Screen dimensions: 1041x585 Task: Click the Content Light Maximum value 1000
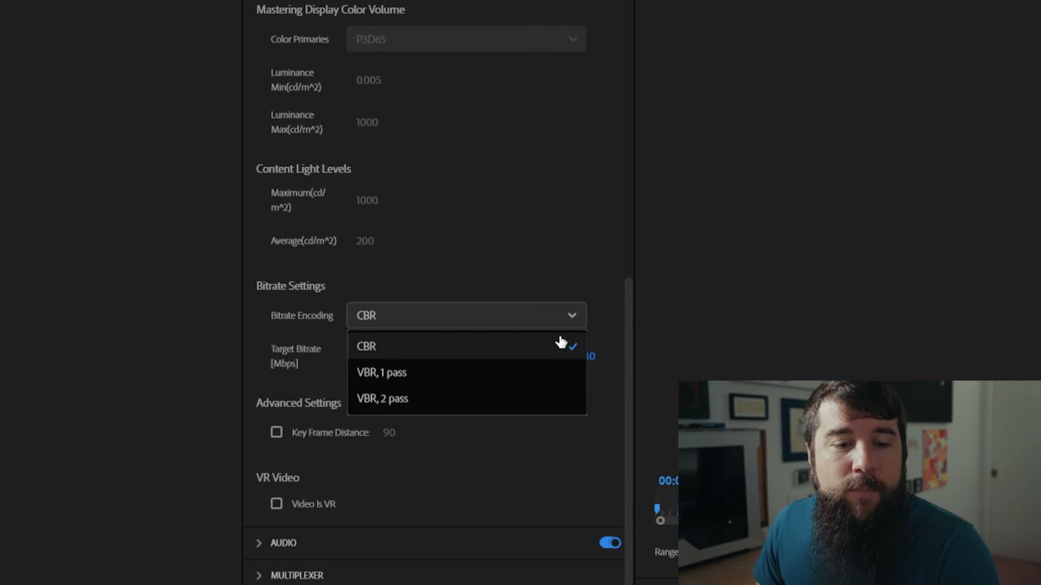(367, 200)
